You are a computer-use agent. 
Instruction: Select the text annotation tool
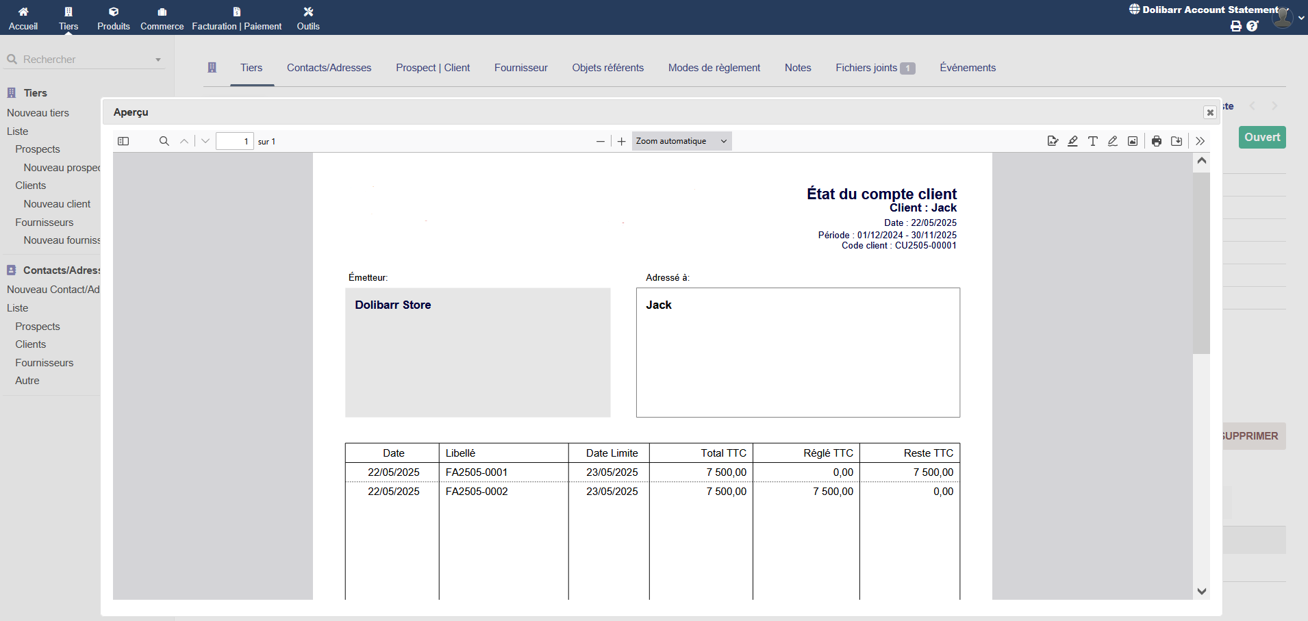(1093, 141)
